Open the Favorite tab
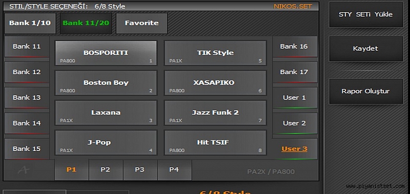This screenshot has height=194, width=410. (142, 23)
